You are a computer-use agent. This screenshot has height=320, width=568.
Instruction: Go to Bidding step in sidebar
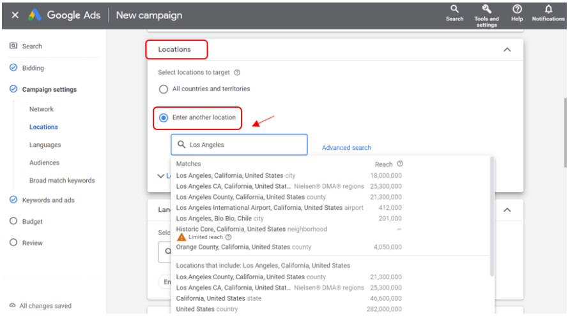coord(33,68)
